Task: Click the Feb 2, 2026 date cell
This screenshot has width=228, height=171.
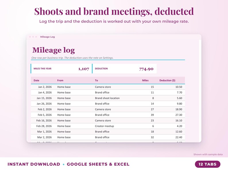Action: (x=45, y=109)
